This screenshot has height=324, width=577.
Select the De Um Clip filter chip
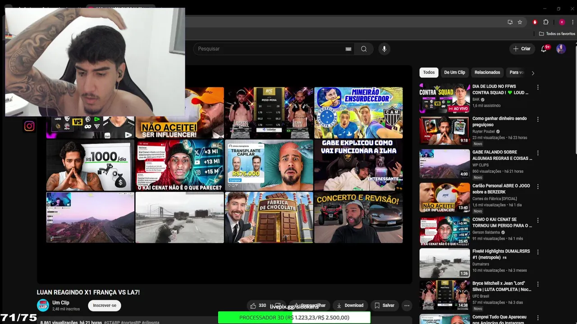pyautogui.click(x=454, y=72)
